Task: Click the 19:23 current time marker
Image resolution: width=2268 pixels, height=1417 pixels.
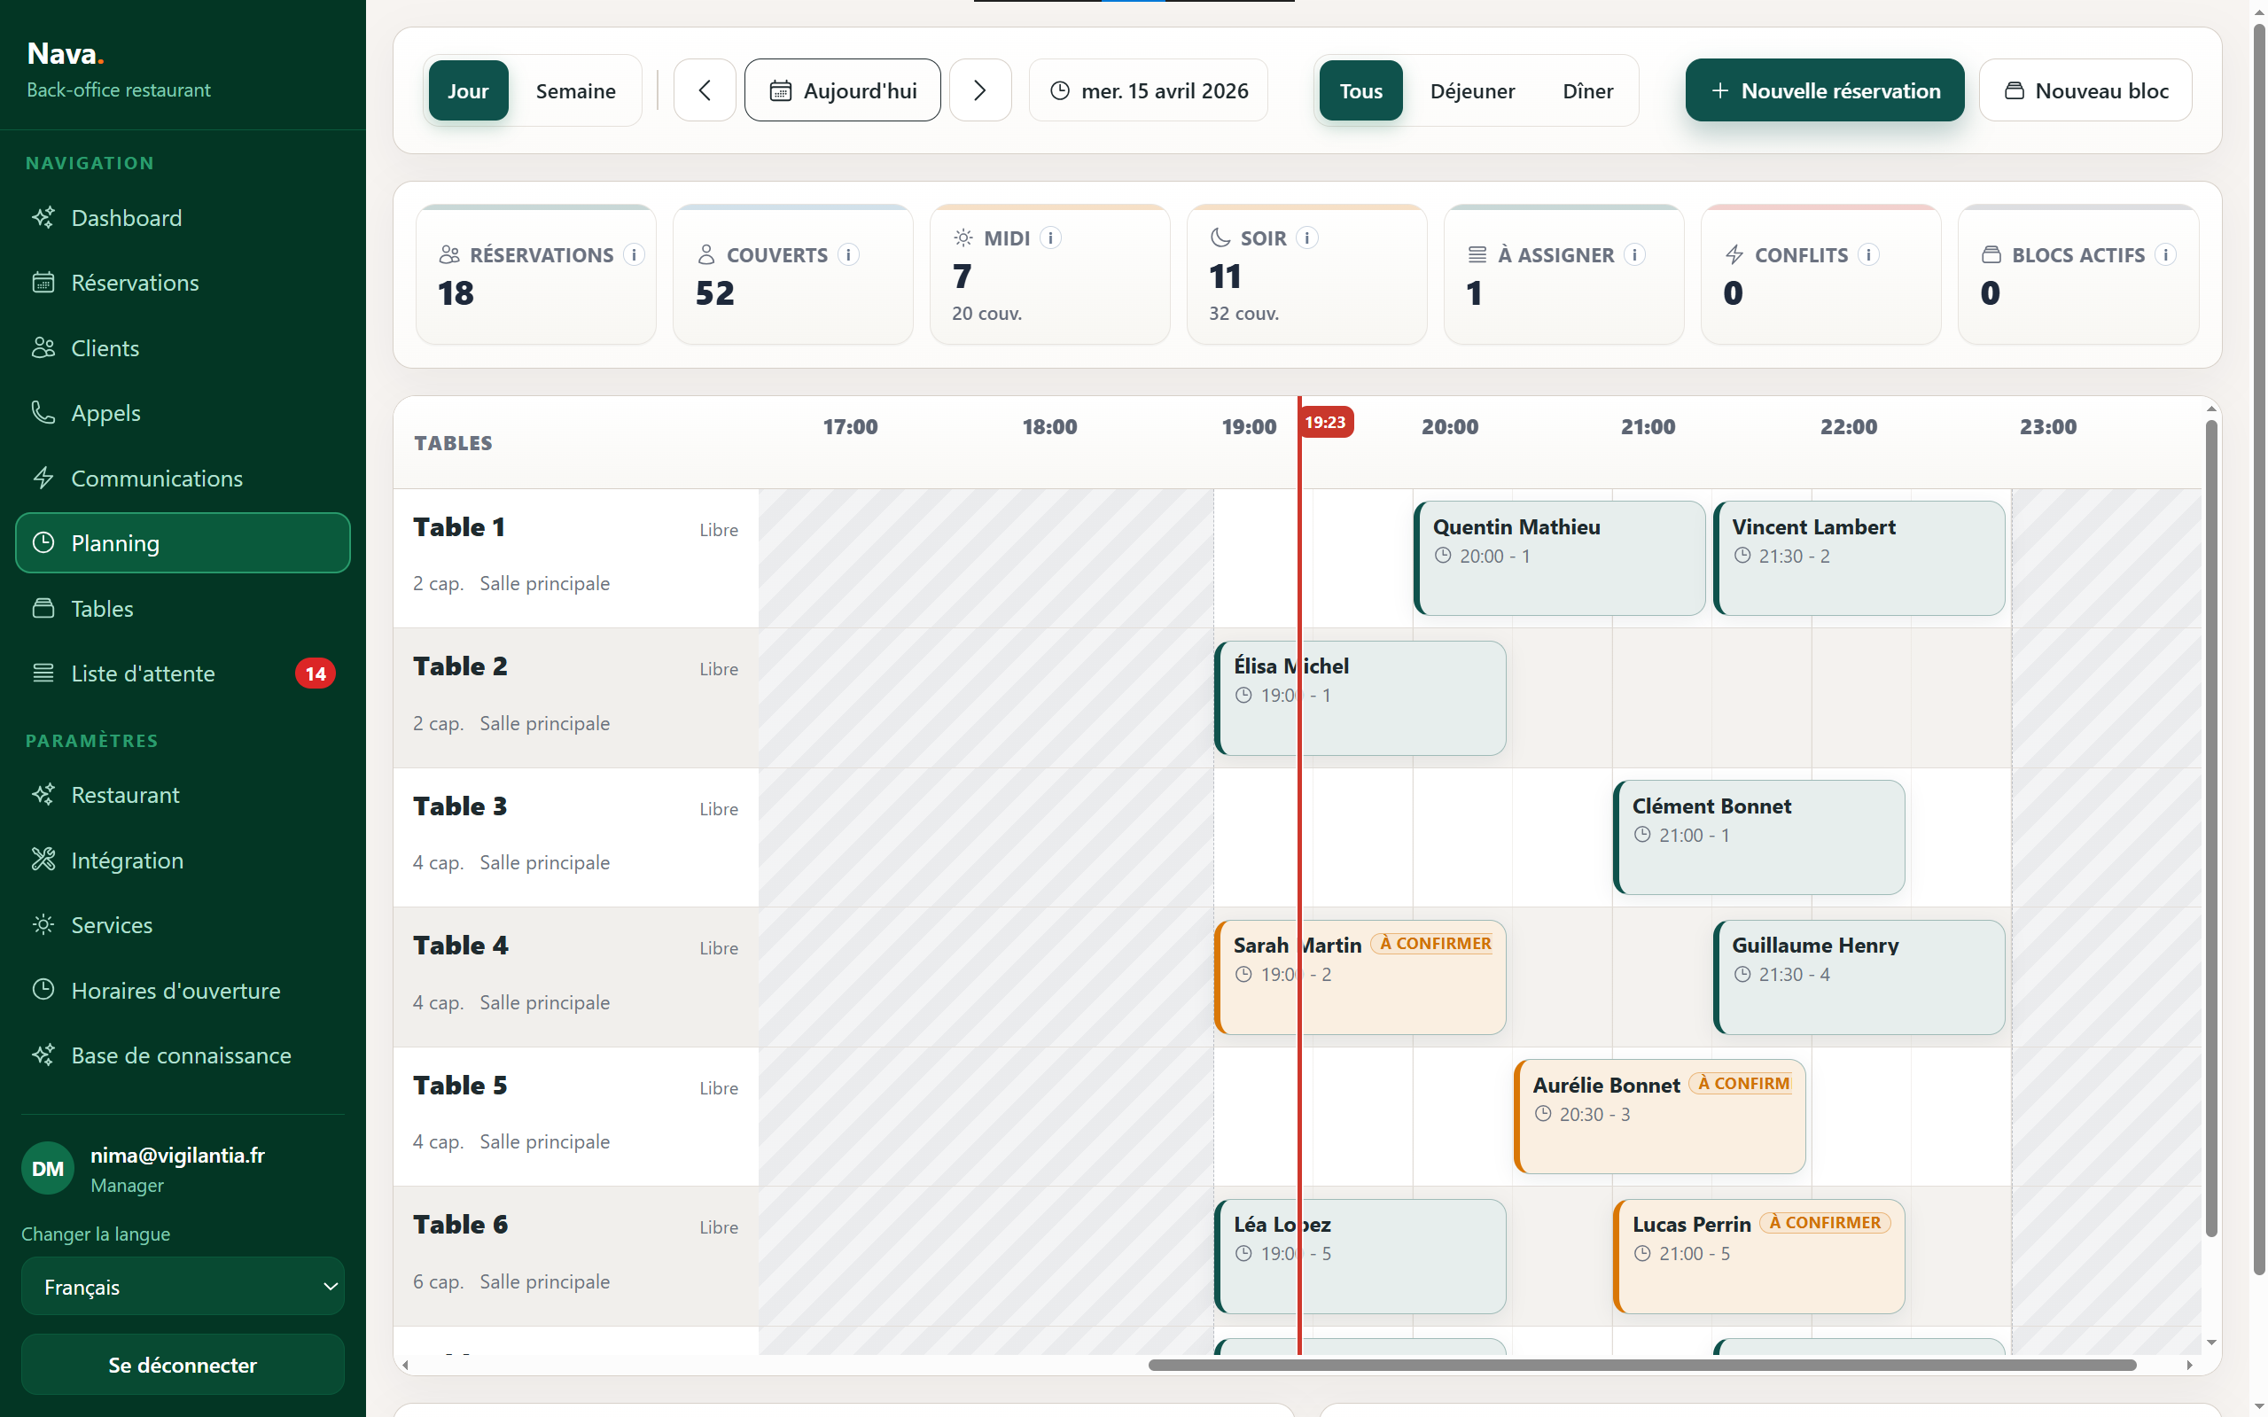Action: click(x=1325, y=422)
